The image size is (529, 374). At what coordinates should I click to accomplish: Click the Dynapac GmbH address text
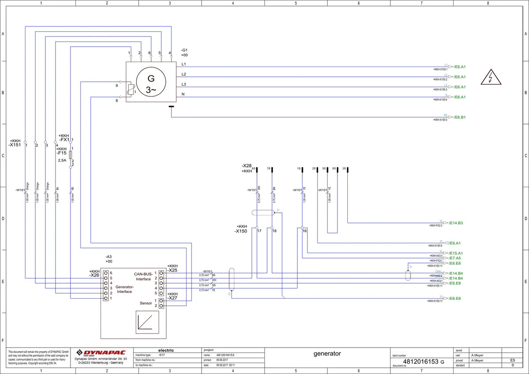pyautogui.click(x=101, y=361)
